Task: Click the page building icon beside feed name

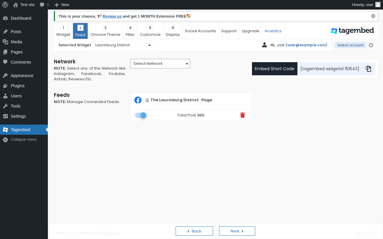Action: tap(147, 100)
